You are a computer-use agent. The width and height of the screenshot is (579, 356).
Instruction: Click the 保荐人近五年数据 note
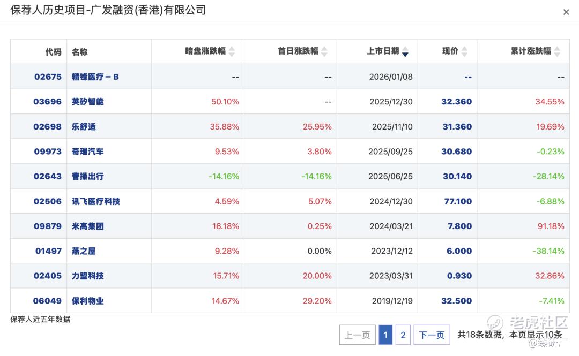40,319
